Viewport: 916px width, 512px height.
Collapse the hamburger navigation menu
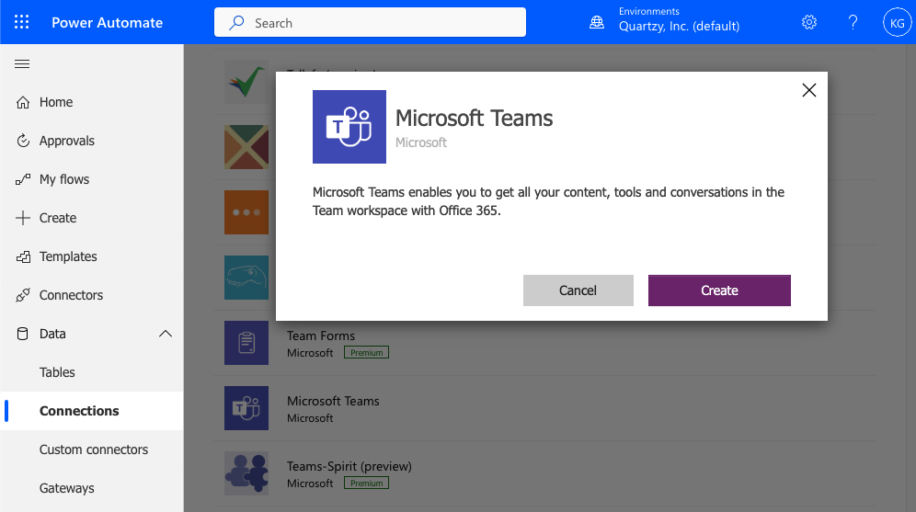pyautogui.click(x=22, y=63)
